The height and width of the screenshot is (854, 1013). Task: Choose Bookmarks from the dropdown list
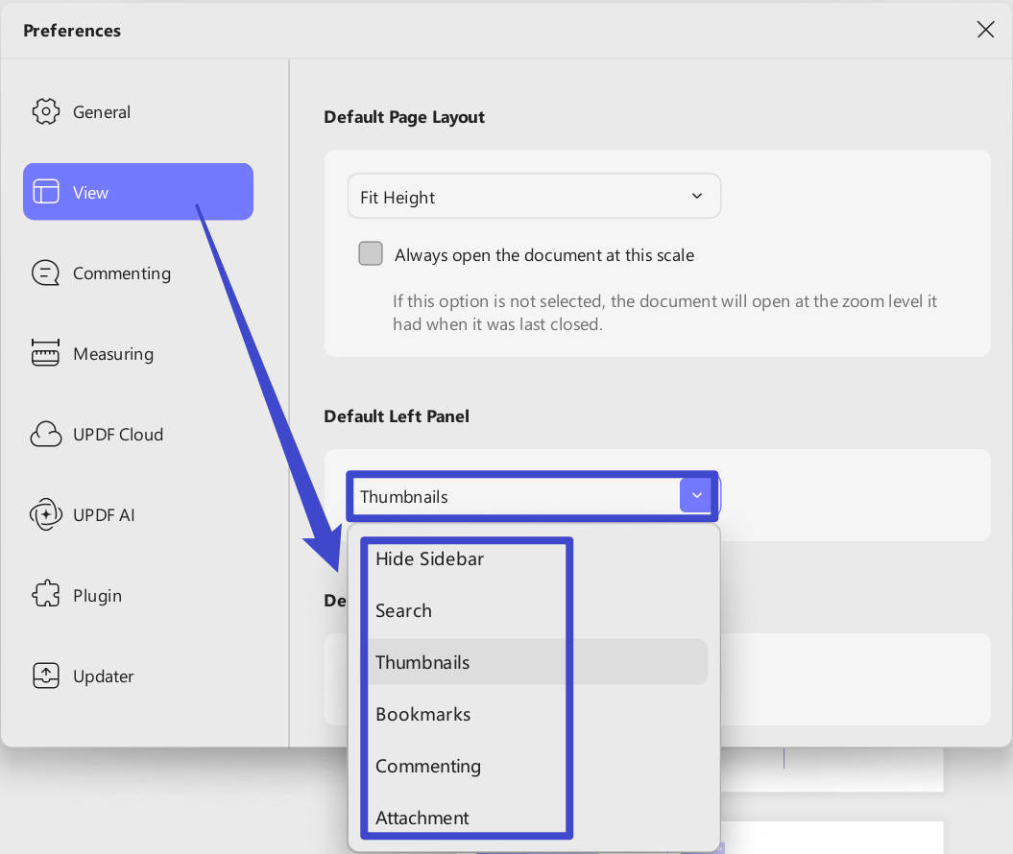pos(422,714)
